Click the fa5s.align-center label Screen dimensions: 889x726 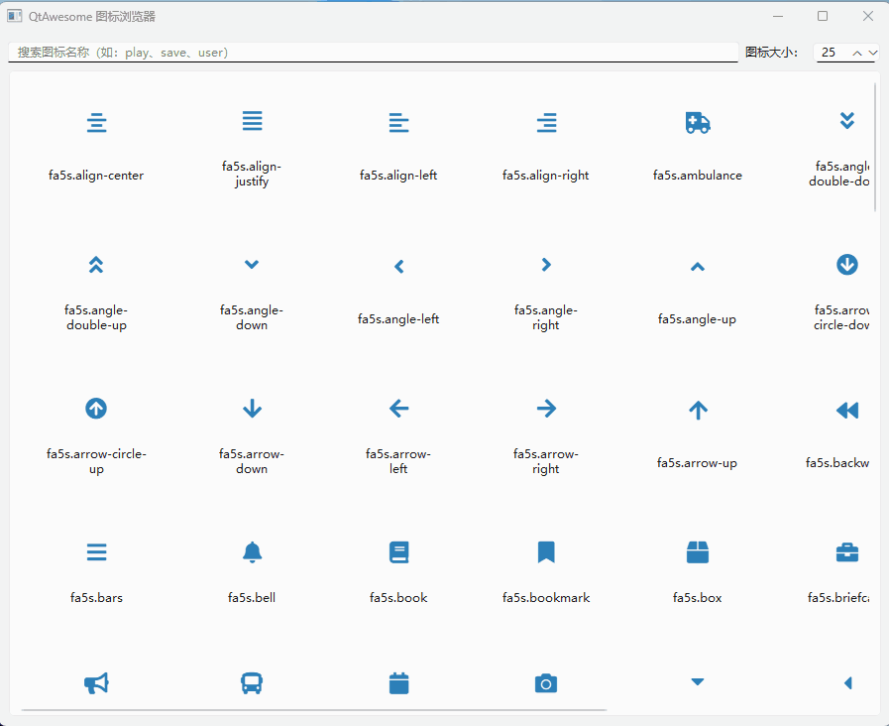(96, 176)
